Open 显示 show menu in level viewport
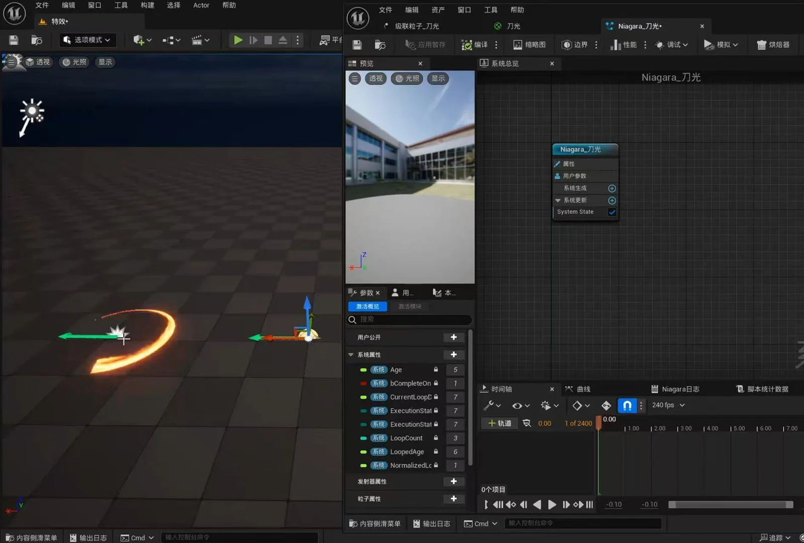804x543 pixels. pos(105,62)
